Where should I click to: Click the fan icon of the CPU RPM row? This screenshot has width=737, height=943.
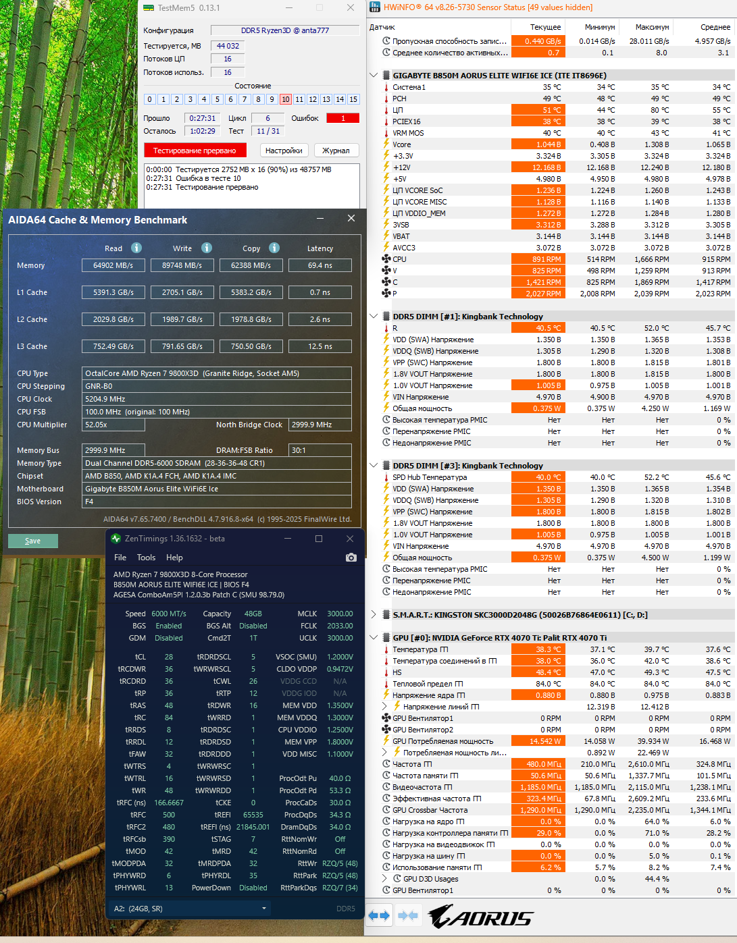coord(386,259)
